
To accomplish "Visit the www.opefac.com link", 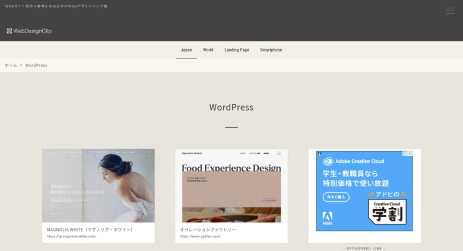I will (200, 236).
